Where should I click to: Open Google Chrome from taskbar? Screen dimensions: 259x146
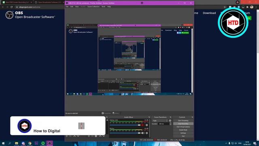(30, 143)
